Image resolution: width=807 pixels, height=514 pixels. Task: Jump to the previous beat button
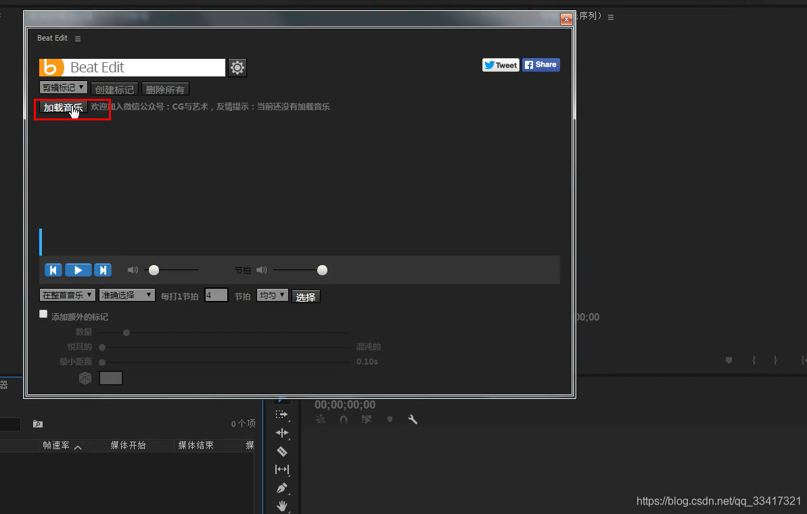[x=53, y=270]
